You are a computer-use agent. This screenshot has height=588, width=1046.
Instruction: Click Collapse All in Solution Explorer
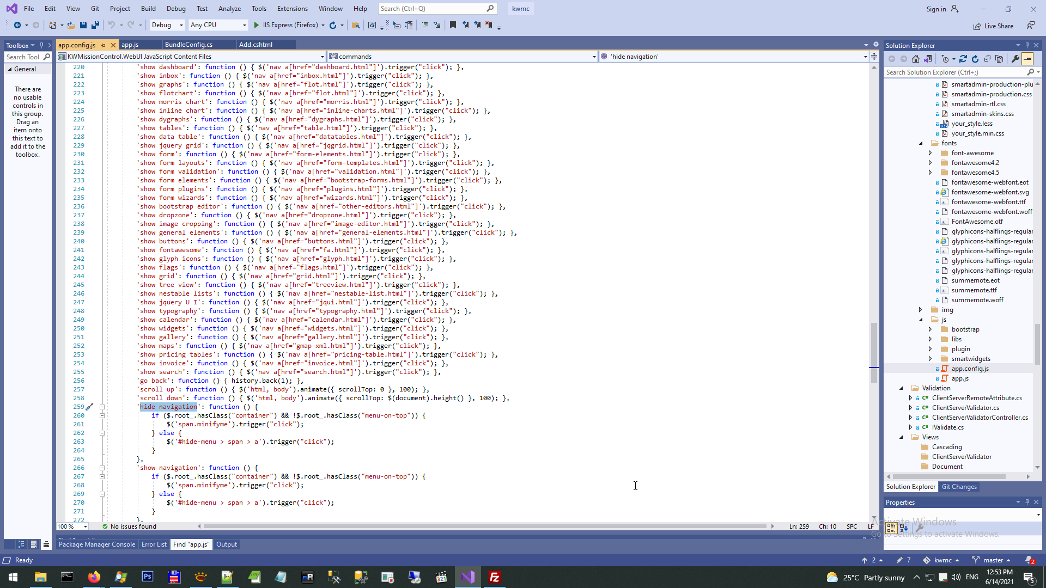coord(987,59)
